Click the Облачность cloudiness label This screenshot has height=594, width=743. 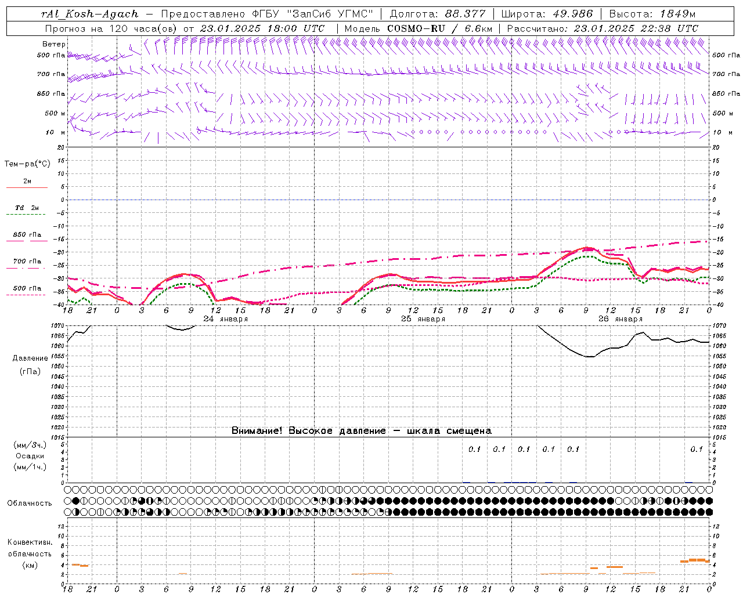tap(30, 503)
